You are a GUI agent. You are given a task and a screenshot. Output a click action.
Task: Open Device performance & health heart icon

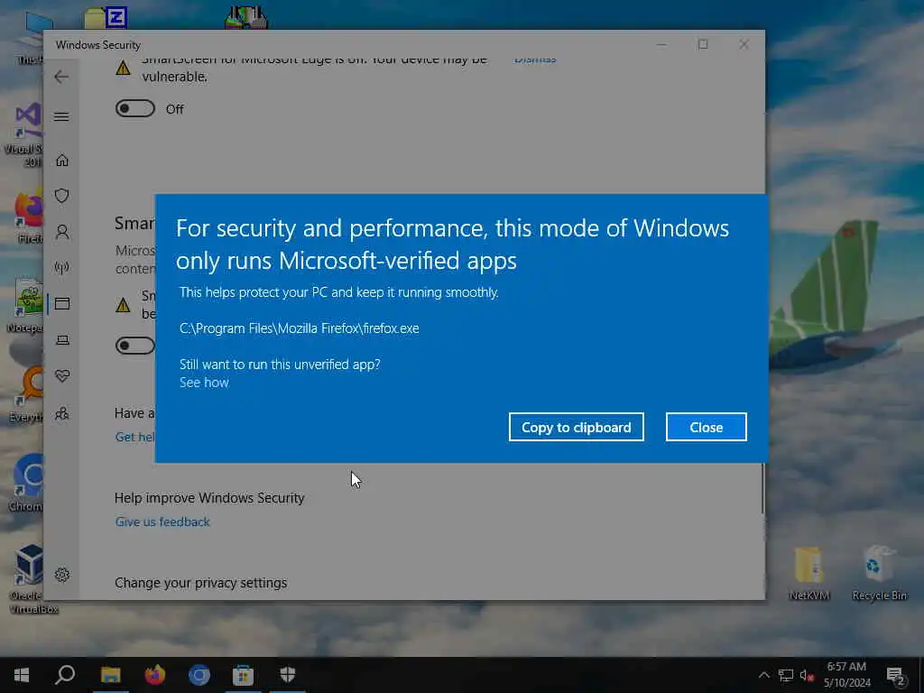(62, 376)
